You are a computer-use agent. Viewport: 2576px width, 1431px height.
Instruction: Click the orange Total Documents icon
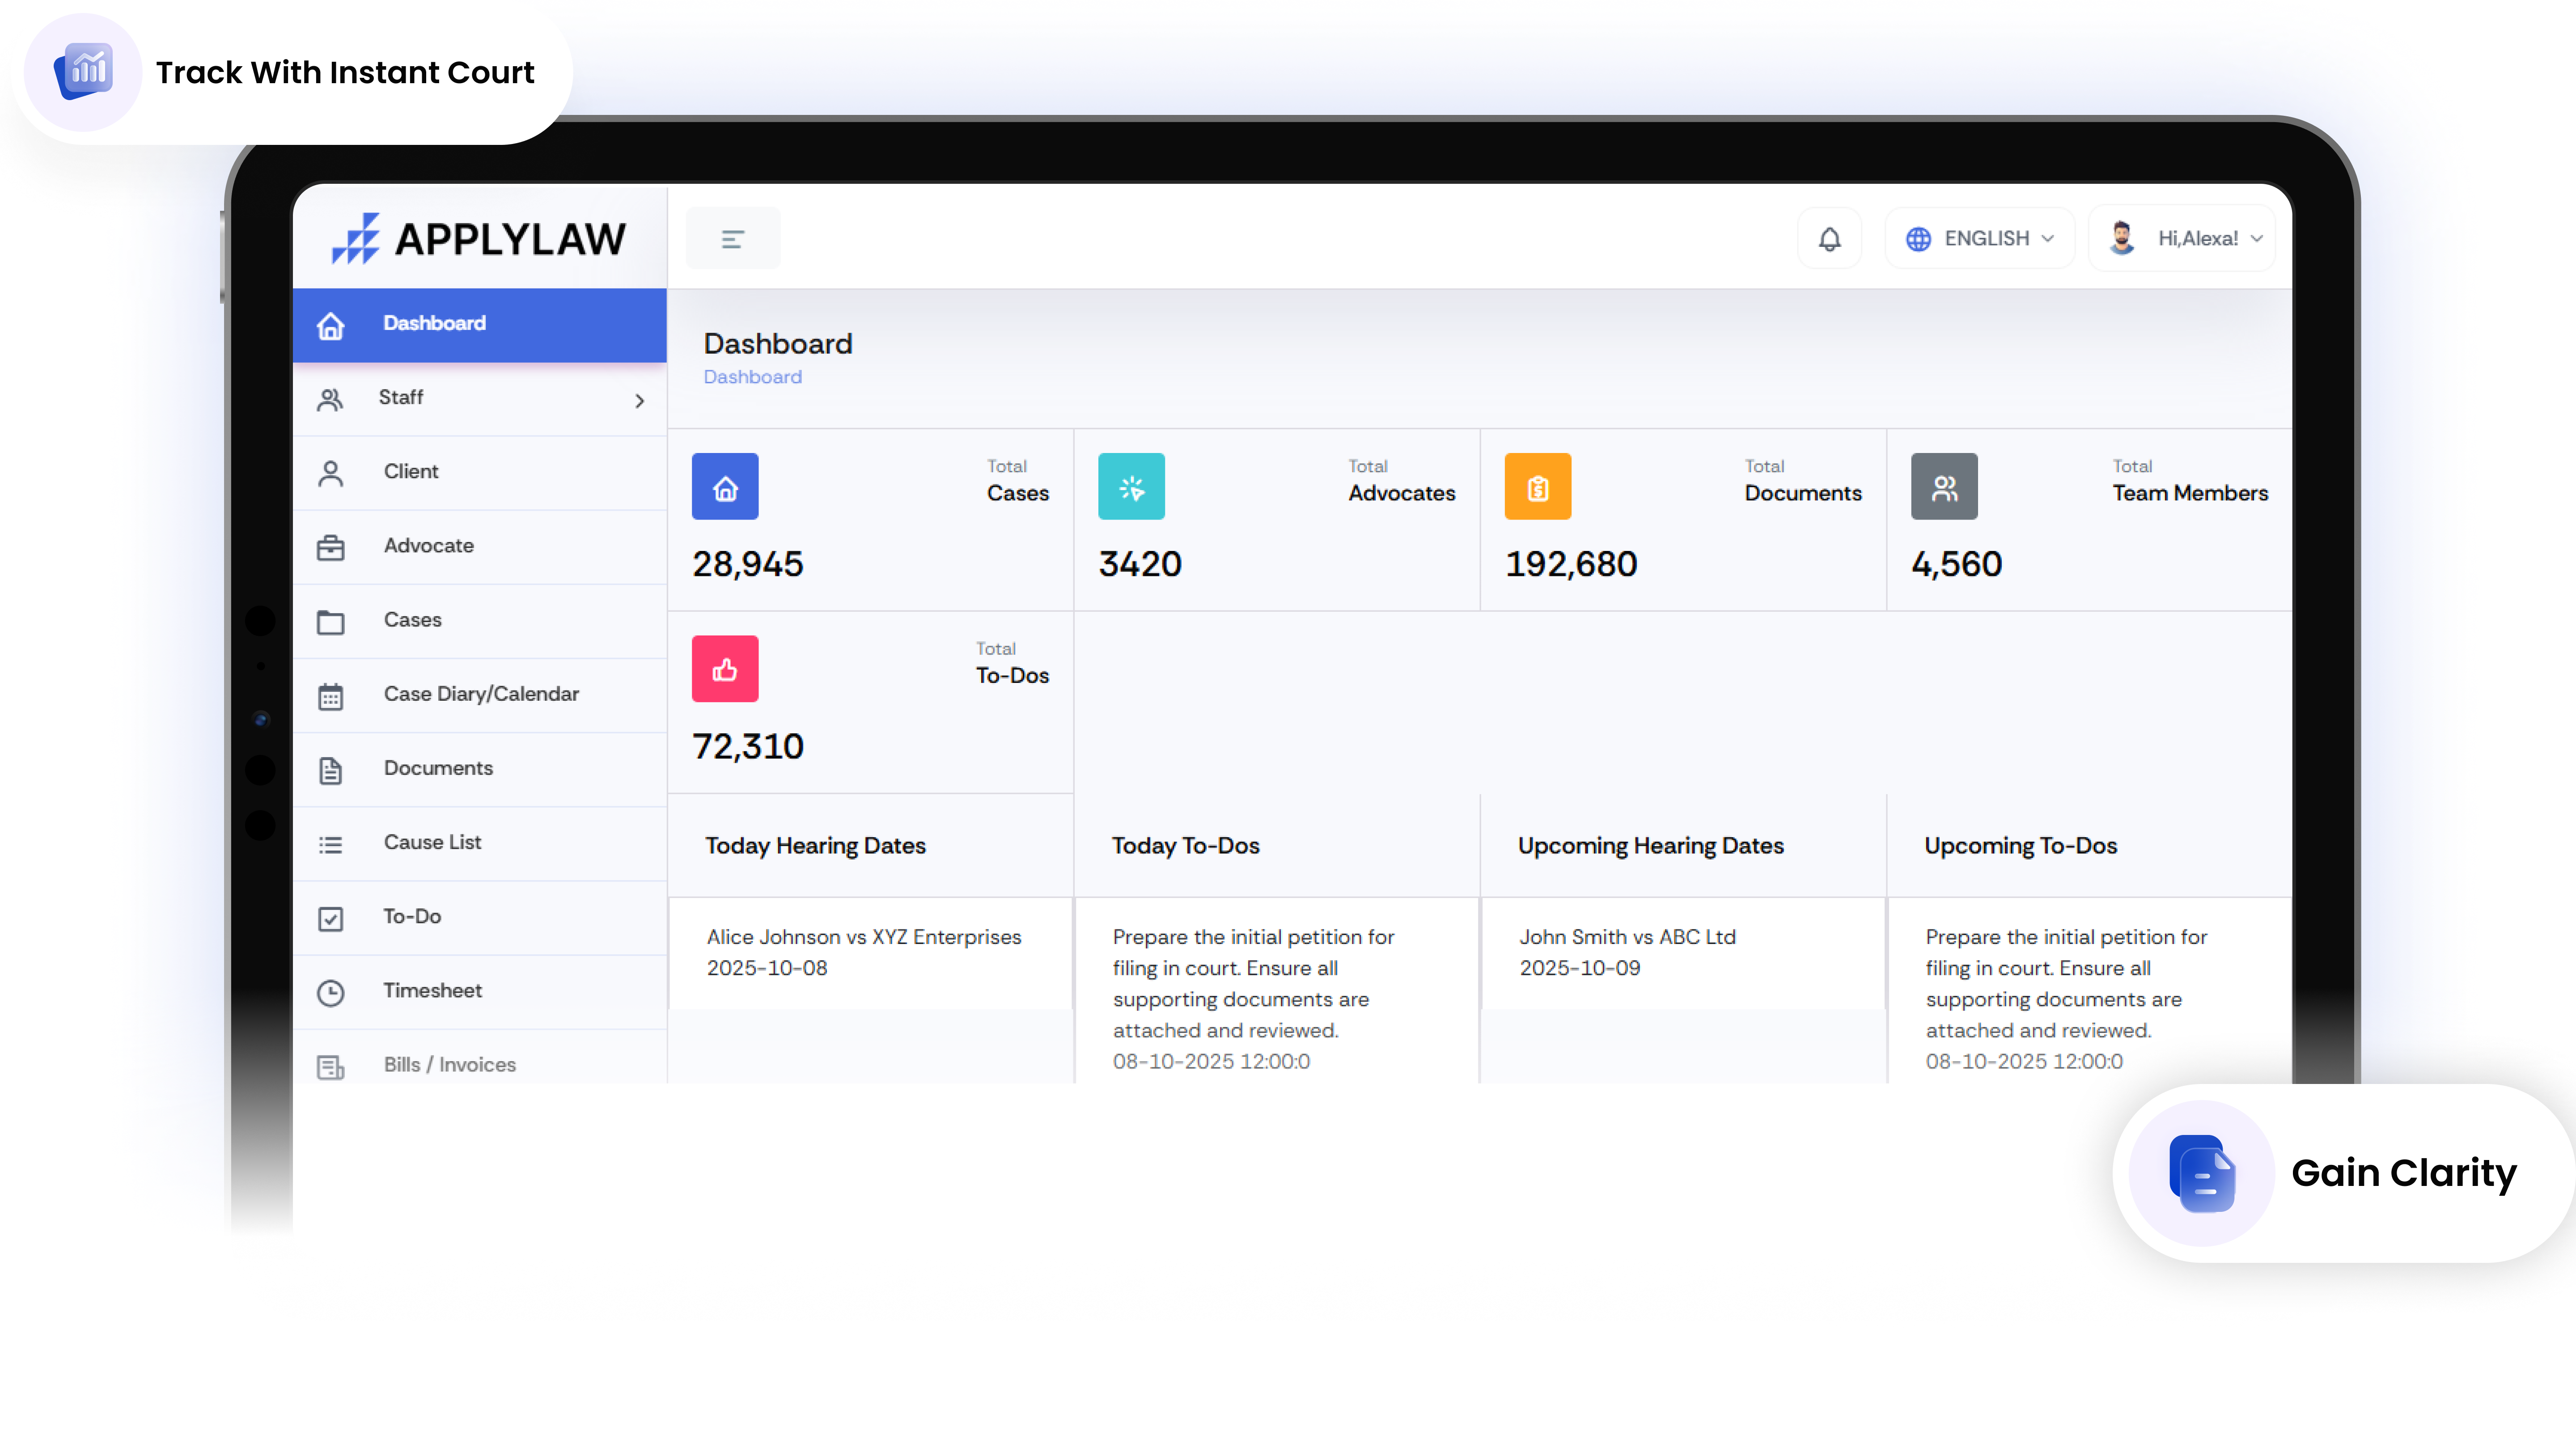[x=1537, y=487]
